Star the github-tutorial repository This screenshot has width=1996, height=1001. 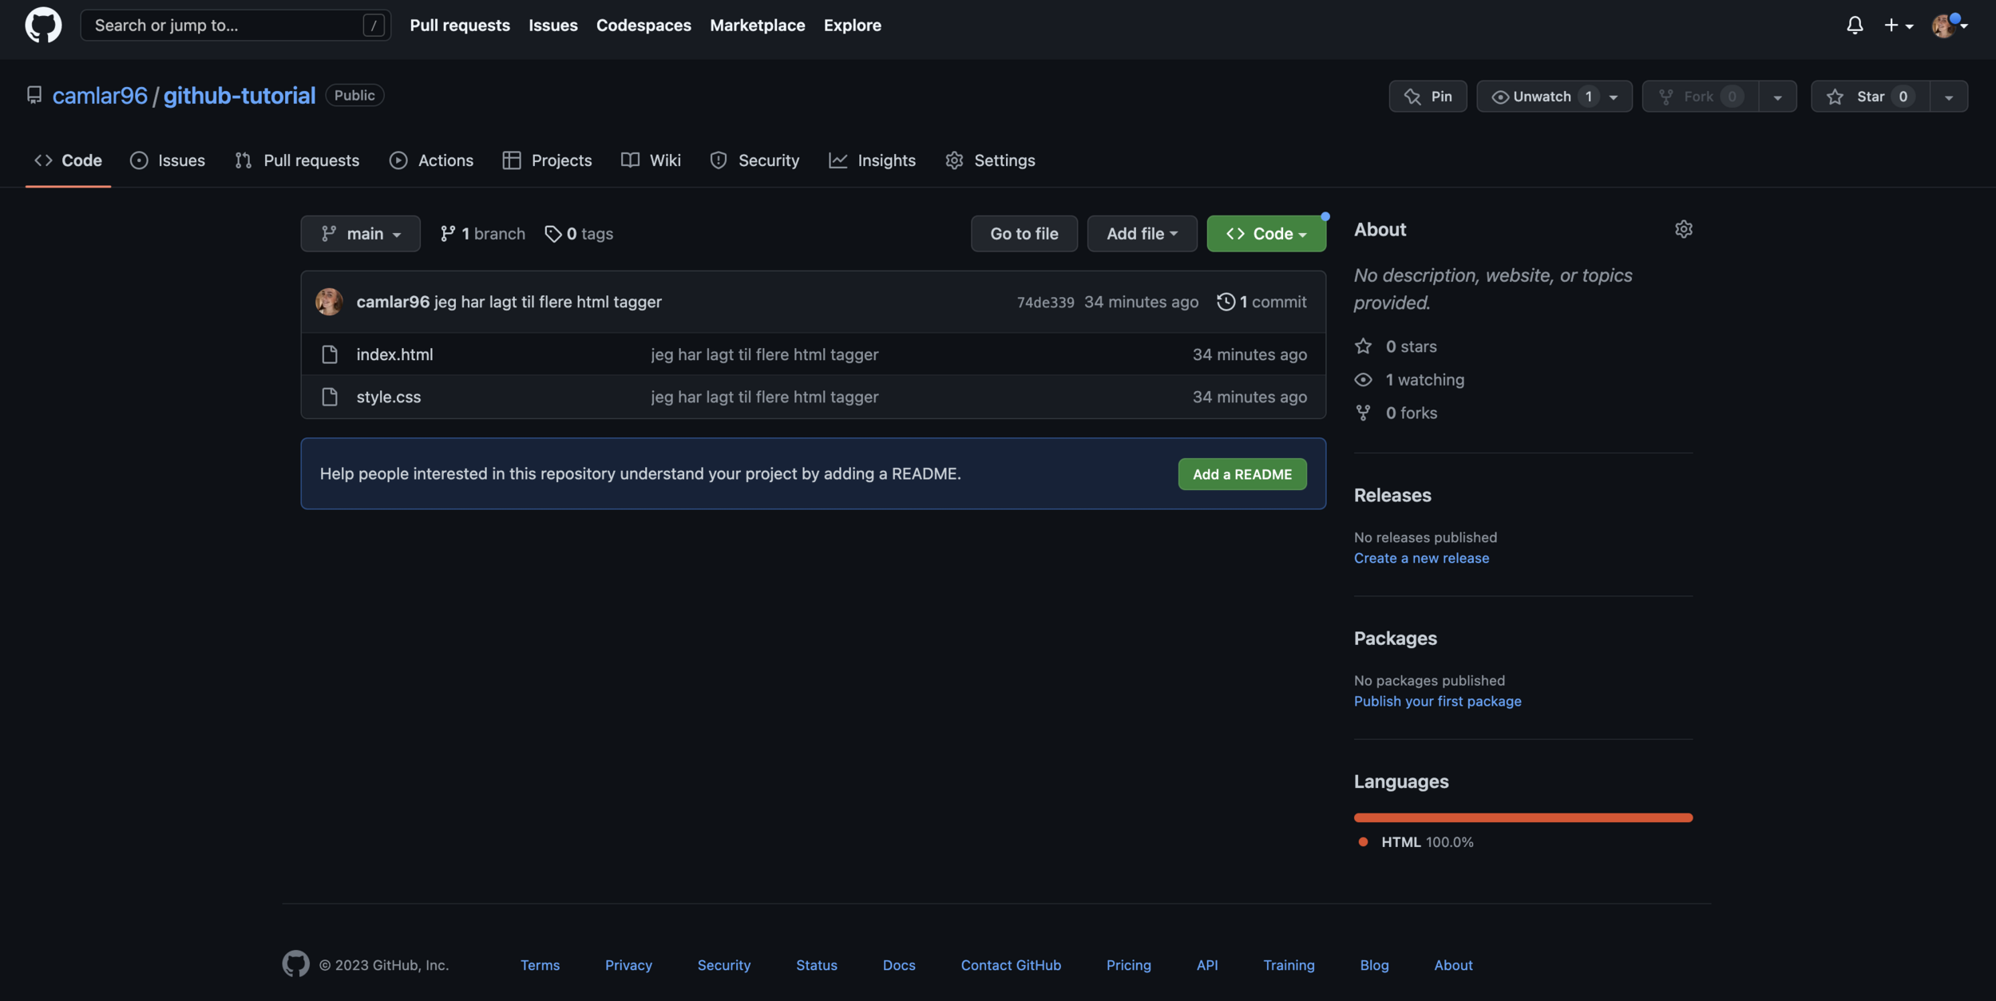click(1870, 97)
